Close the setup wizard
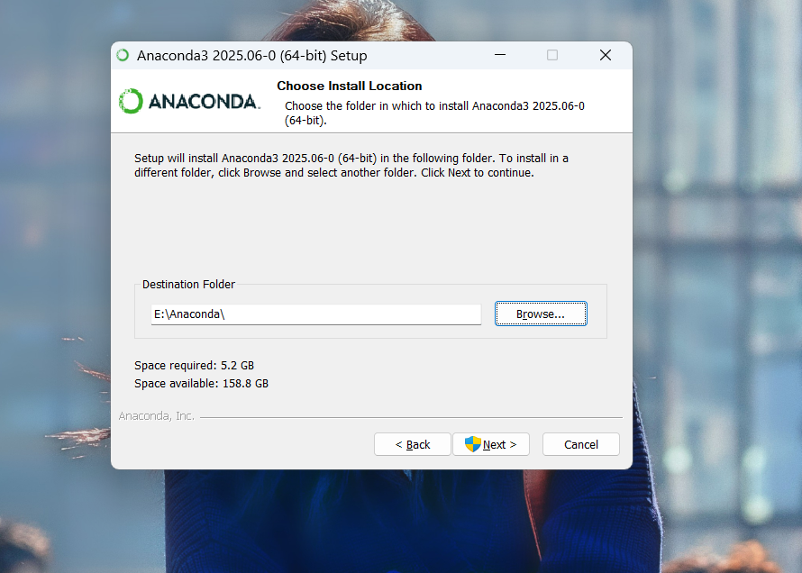 [605, 55]
